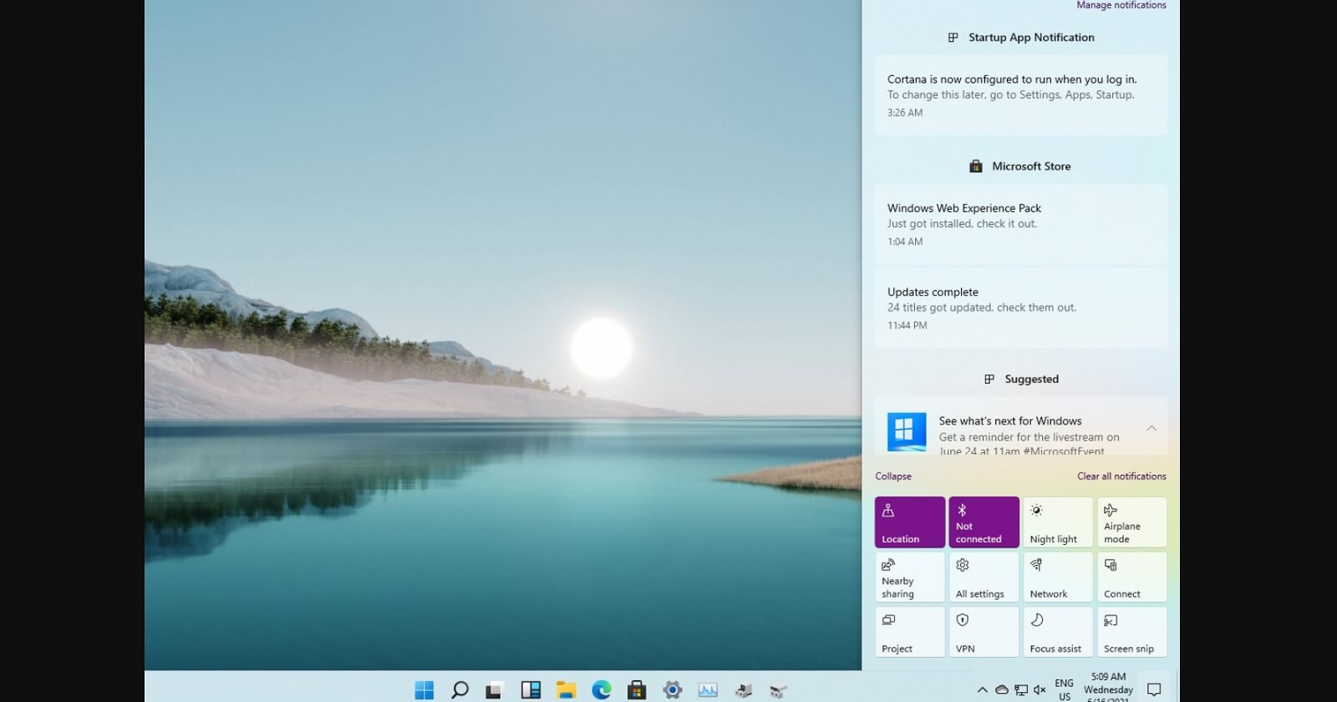This screenshot has width=1337, height=702.
Task: Show hidden system tray icons chevron
Action: pos(982,690)
